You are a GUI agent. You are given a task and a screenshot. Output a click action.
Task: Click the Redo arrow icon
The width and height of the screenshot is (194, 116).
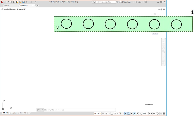coord(31,2)
